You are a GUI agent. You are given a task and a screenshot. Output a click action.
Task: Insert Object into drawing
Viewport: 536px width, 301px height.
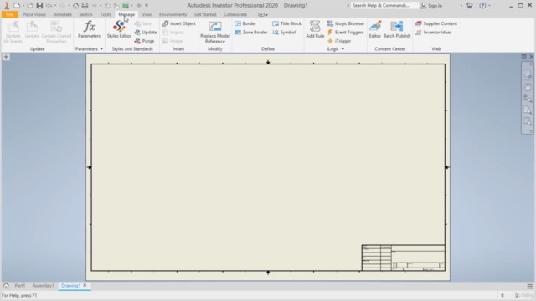point(178,23)
